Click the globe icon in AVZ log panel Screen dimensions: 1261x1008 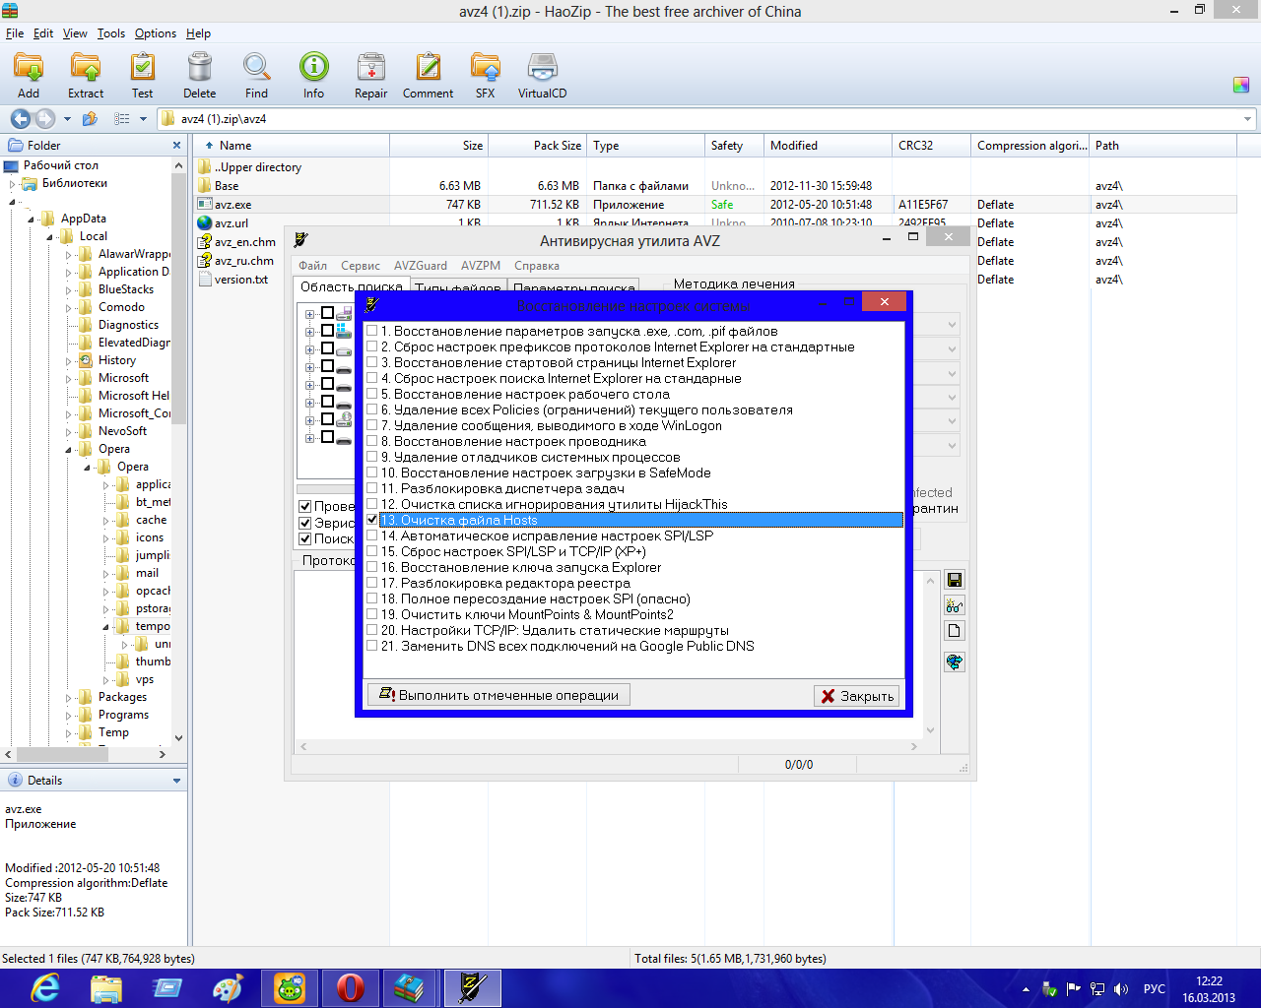(954, 661)
